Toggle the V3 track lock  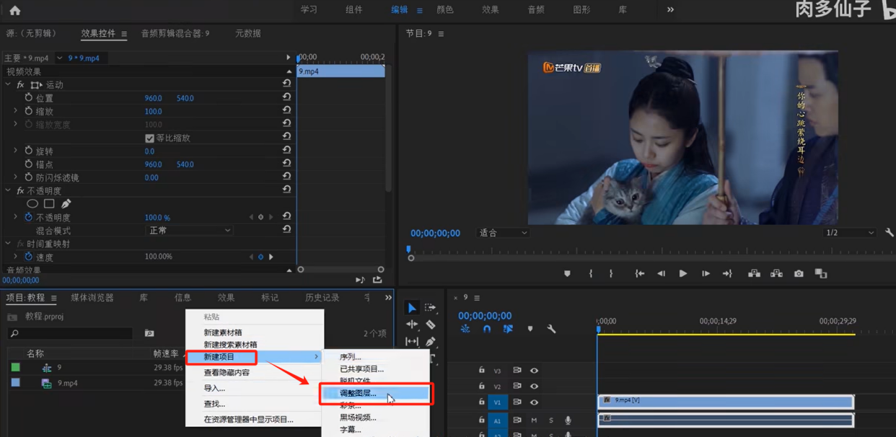[482, 370]
